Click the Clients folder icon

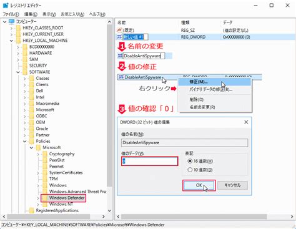[32, 84]
